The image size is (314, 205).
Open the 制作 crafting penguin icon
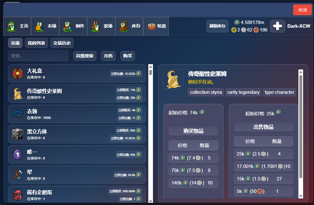click(x=68, y=26)
